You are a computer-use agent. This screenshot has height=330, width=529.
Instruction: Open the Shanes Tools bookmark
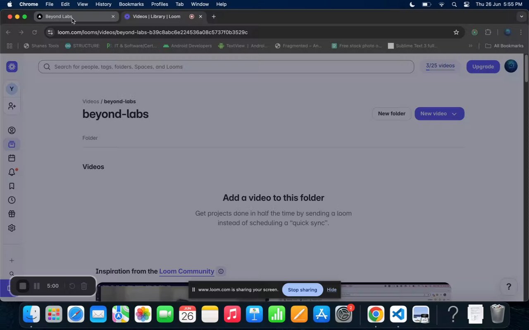(41, 46)
